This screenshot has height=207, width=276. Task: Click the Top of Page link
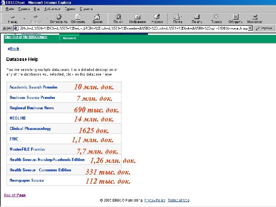point(15,195)
